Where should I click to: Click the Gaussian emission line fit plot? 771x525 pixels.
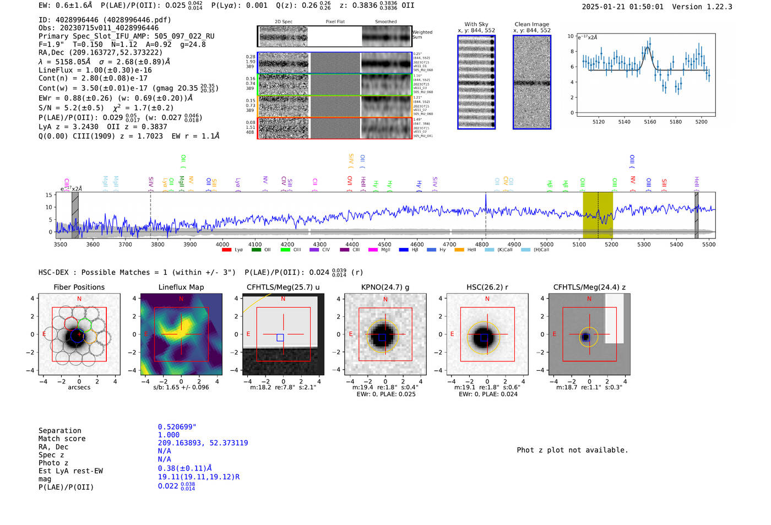tap(645, 75)
